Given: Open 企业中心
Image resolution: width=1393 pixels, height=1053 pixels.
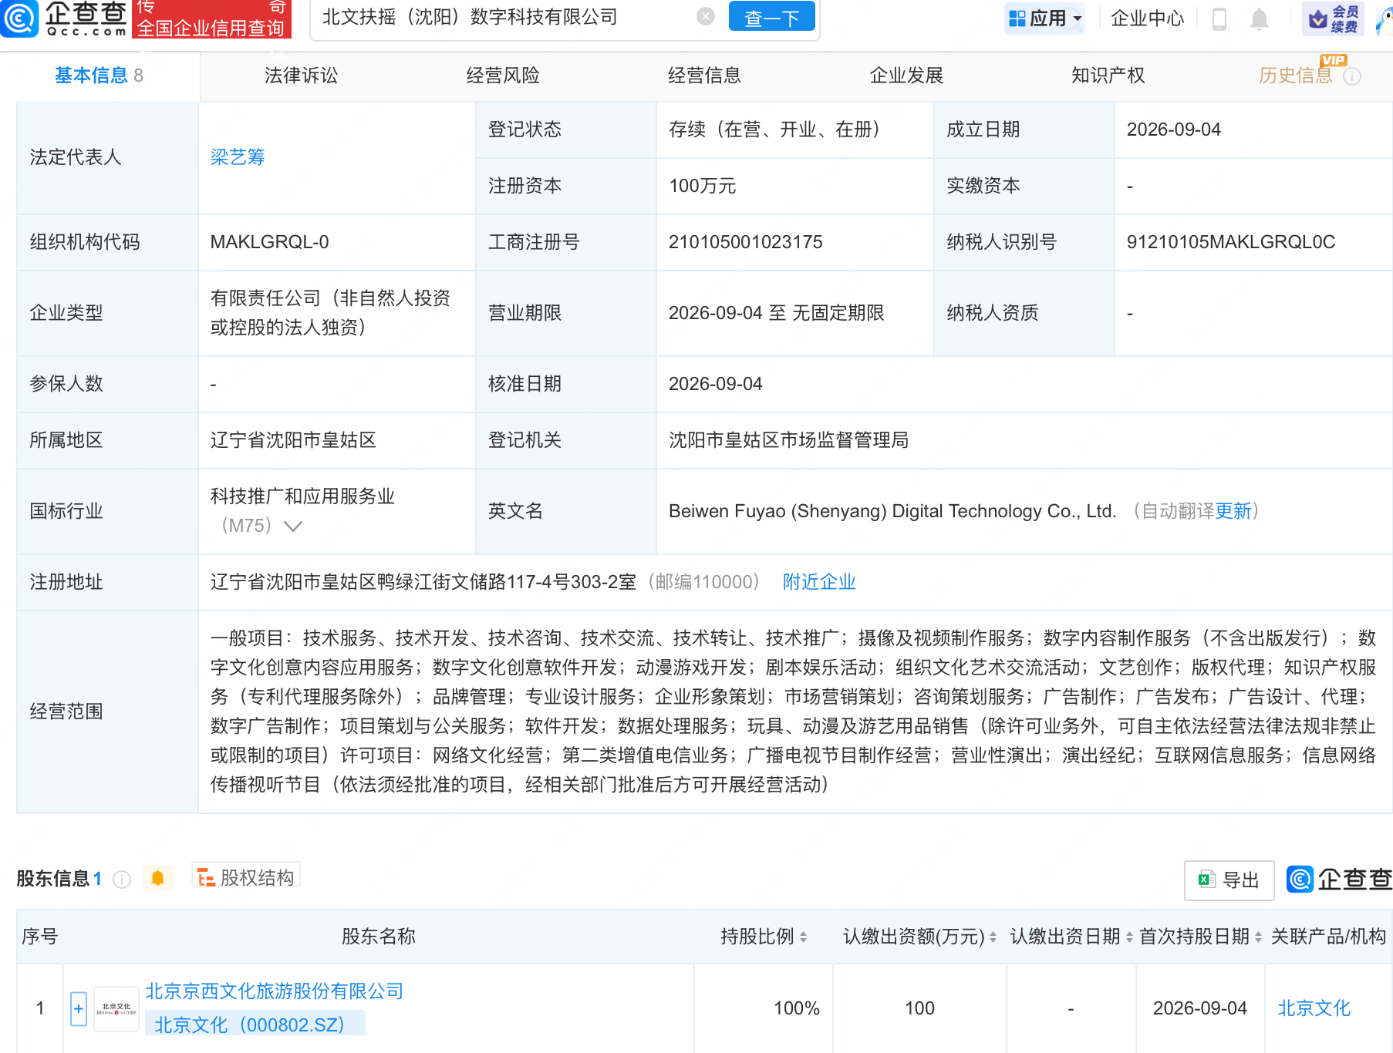Looking at the screenshot, I should [x=1147, y=18].
